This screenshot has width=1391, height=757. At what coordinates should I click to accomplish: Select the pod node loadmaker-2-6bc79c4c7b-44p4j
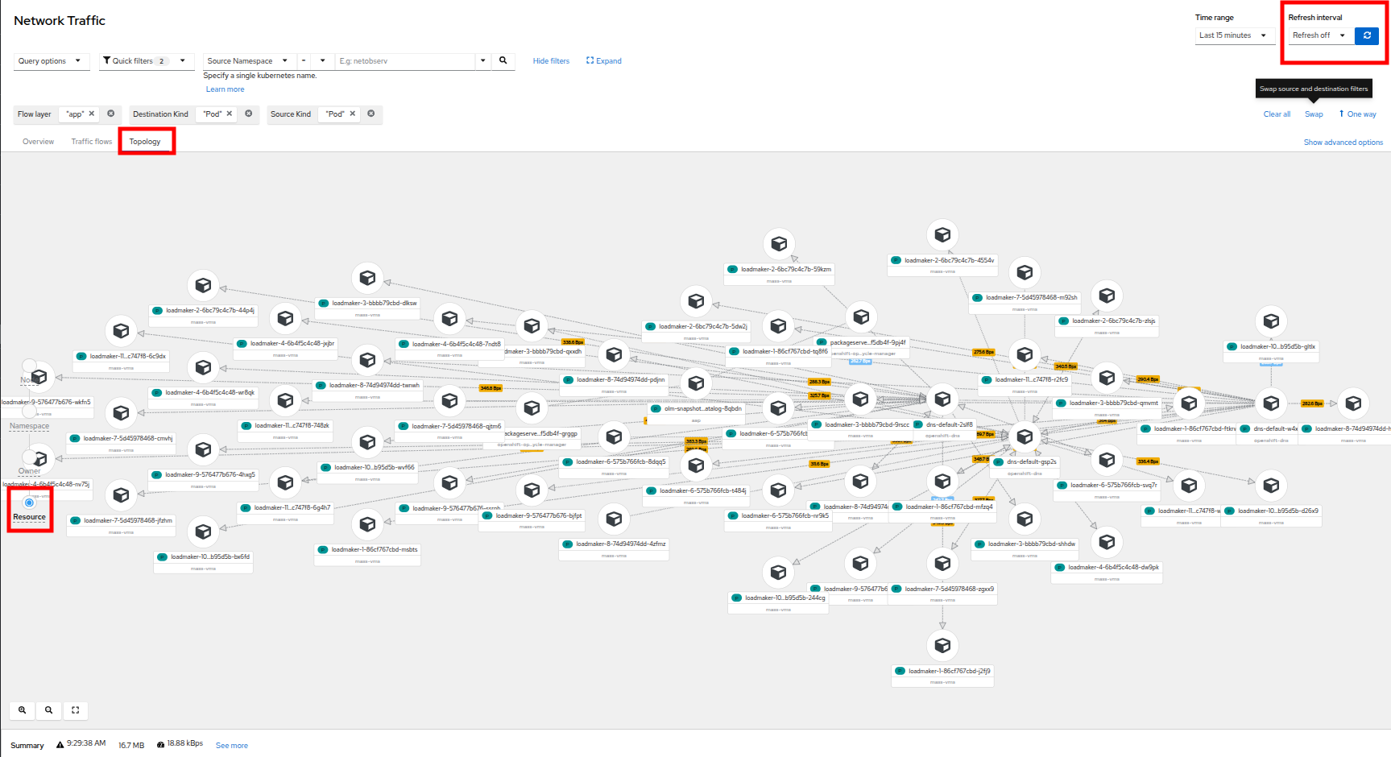[203, 285]
